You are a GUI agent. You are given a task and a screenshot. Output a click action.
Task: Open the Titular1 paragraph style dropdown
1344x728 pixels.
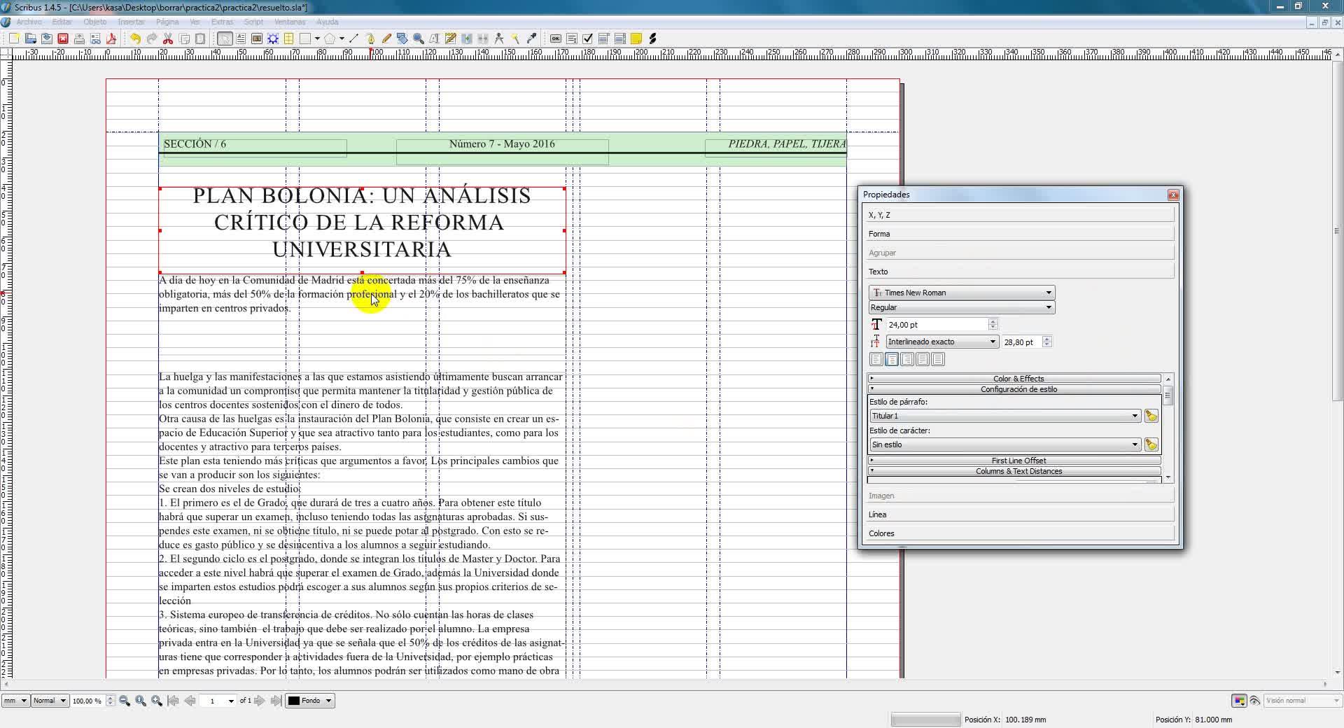(x=1004, y=416)
